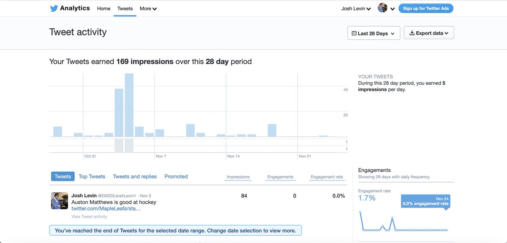Click the Tweet activity page heading
The image size is (507, 243).
(78, 32)
